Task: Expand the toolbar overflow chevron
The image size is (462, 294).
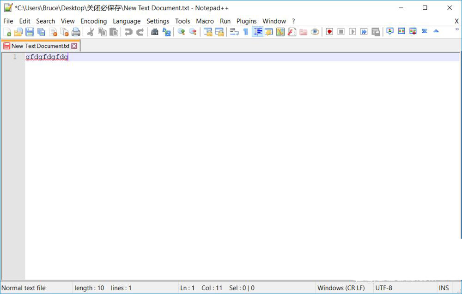Action: [x=457, y=30]
